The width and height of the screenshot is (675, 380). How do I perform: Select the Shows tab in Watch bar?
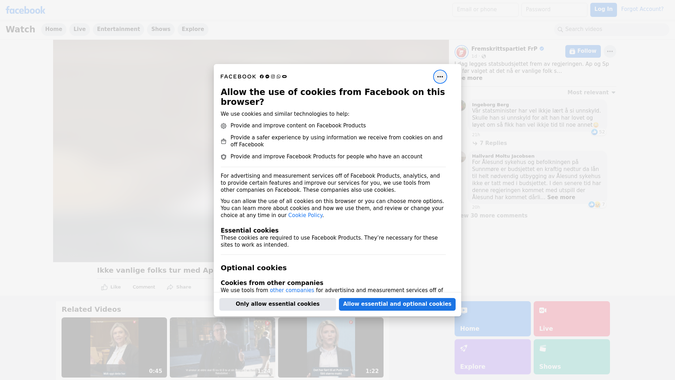point(161,29)
